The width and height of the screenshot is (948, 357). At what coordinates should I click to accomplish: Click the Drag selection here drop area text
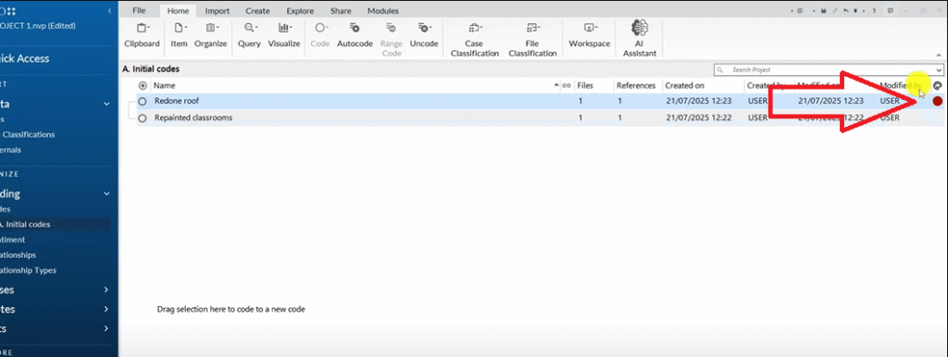[231, 309]
